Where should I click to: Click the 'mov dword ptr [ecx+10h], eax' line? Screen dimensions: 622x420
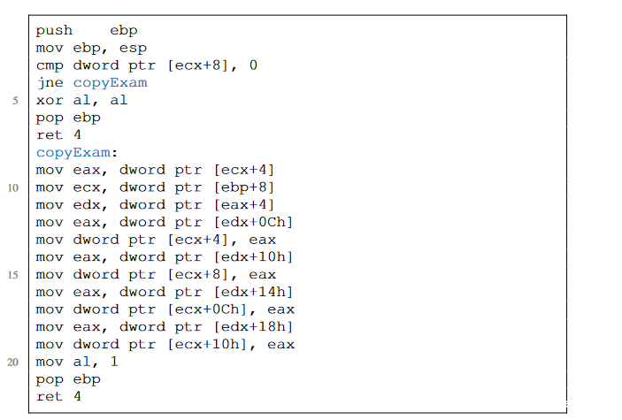coord(165,344)
